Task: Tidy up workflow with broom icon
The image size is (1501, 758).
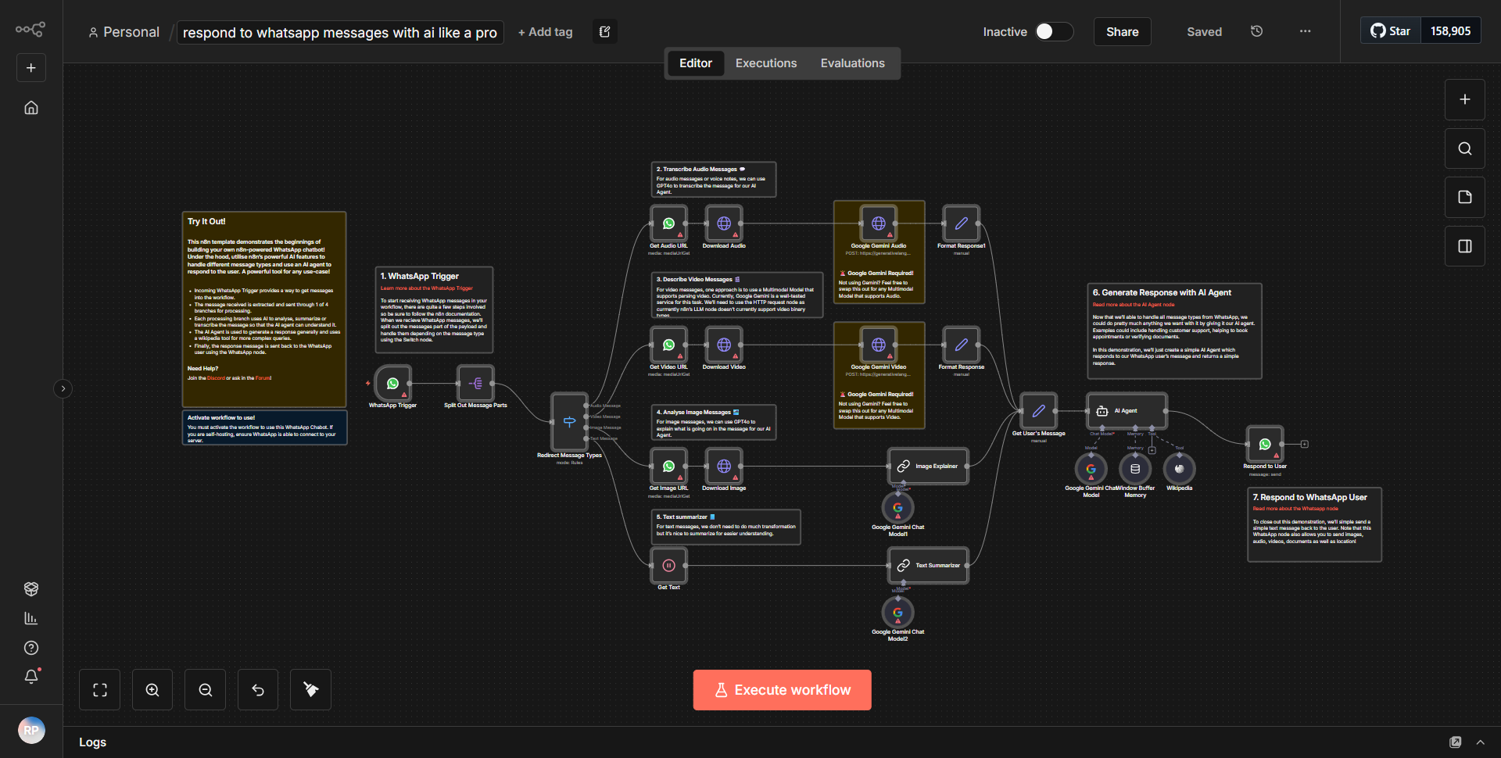Action: [310, 690]
